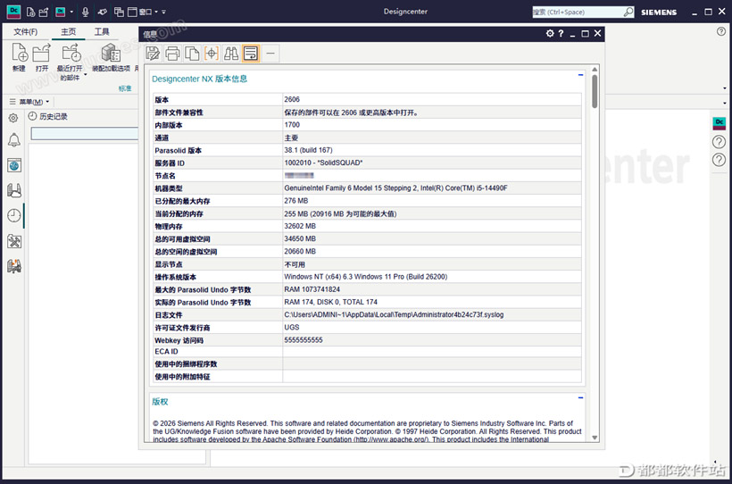Viewport: 732px width, 484px height.
Task: Open the notifications bell in sidebar
Action: pos(14,139)
